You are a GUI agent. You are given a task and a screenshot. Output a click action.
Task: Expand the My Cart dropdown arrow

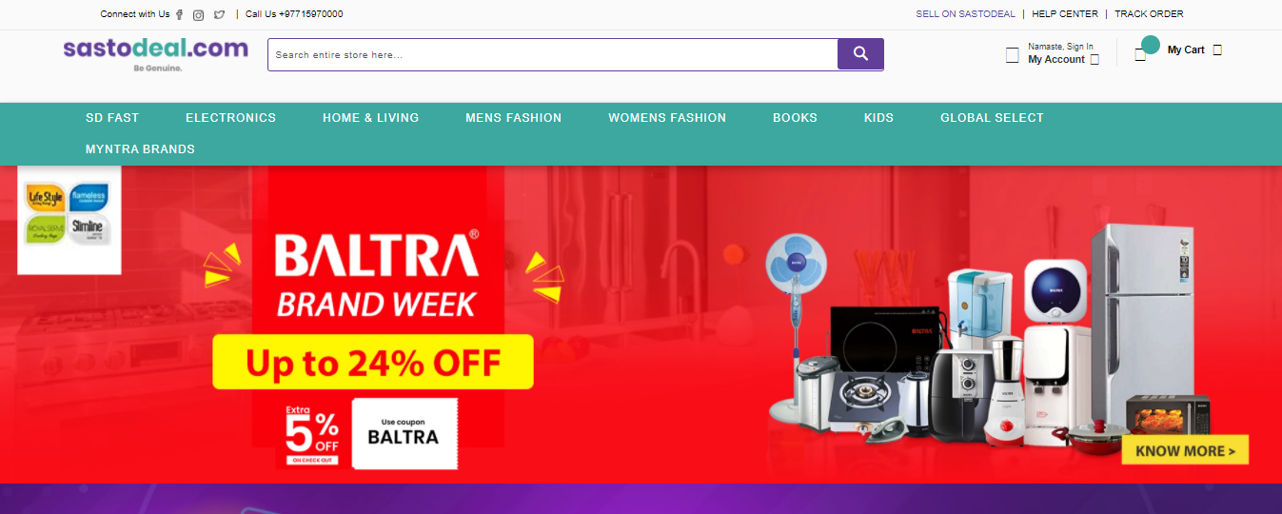tap(1217, 49)
